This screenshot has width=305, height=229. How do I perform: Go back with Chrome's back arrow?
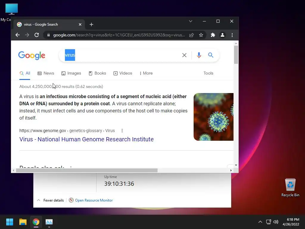point(18,35)
